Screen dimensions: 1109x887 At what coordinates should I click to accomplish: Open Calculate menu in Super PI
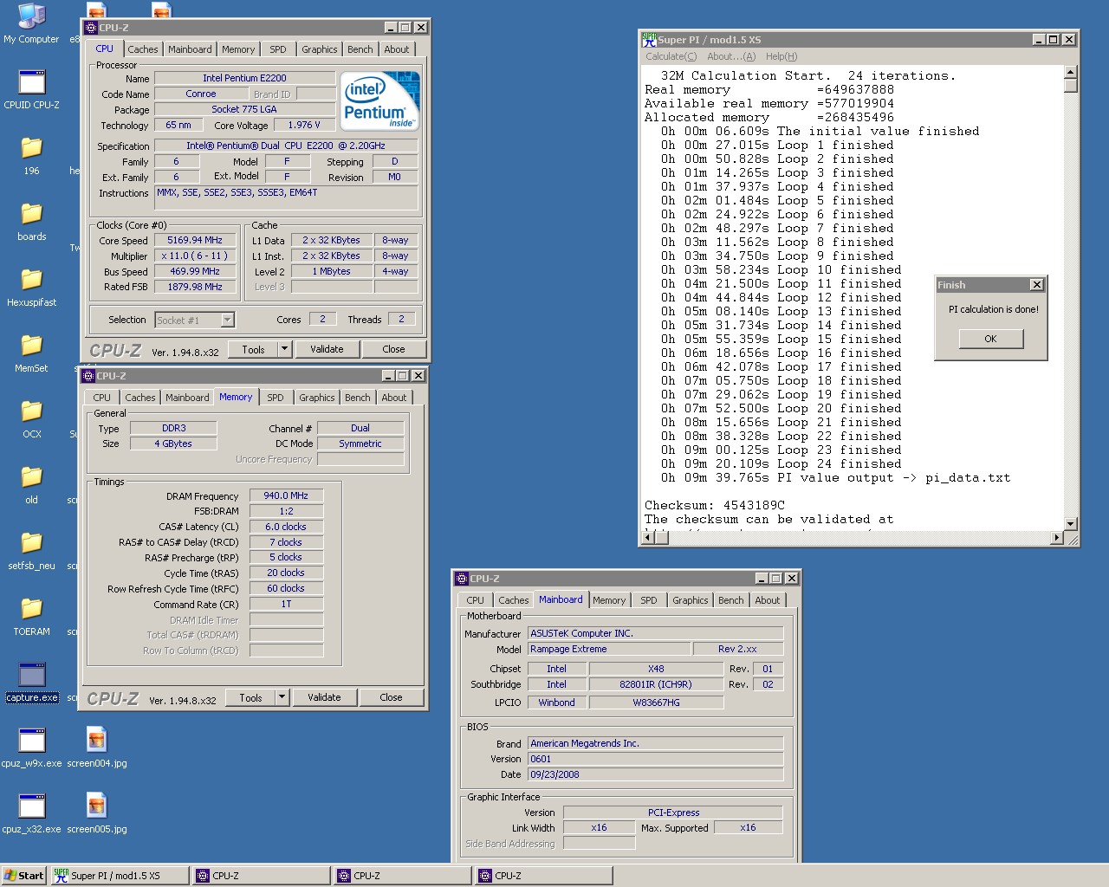pyautogui.click(x=671, y=56)
